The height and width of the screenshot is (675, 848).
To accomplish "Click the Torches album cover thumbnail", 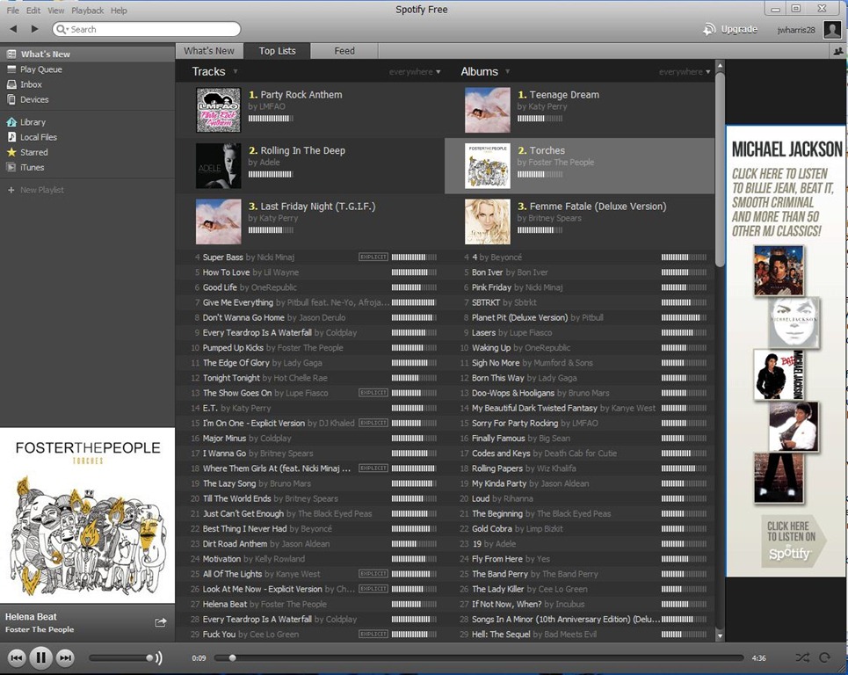I will pyautogui.click(x=488, y=165).
